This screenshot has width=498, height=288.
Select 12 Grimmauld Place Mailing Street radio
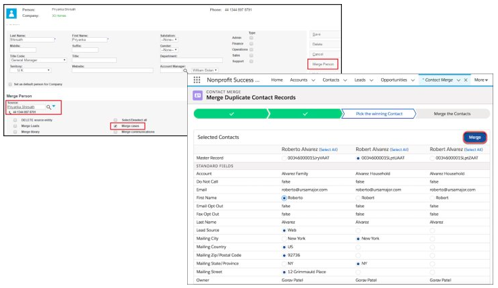pyautogui.click(x=284, y=272)
